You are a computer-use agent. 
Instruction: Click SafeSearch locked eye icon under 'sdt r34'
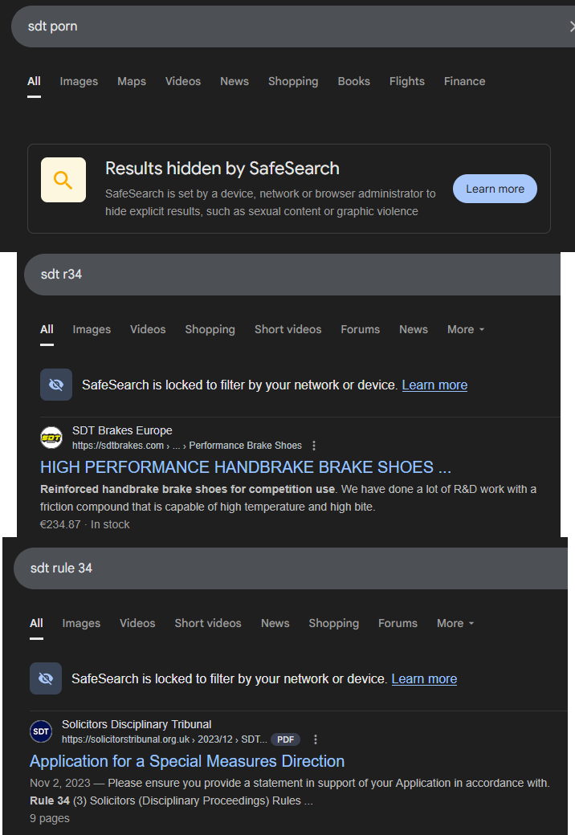point(56,385)
